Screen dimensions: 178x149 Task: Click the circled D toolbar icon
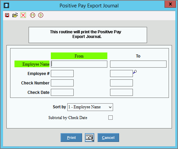[41, 15]
